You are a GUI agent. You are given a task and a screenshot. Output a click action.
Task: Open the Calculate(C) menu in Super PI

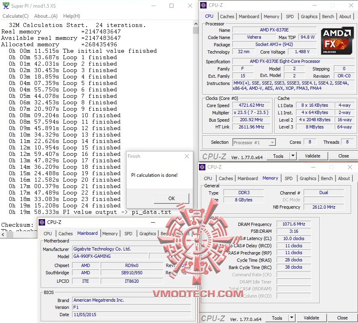[x=16, y=16]
